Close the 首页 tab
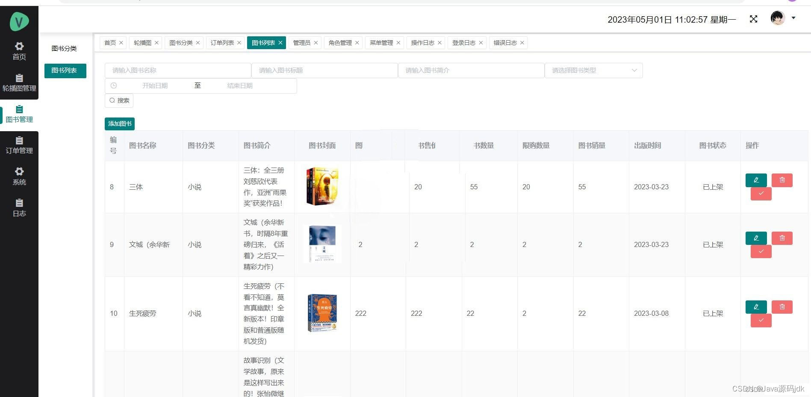The height and width of the screenshot is (397, 811). pos(121,43)
